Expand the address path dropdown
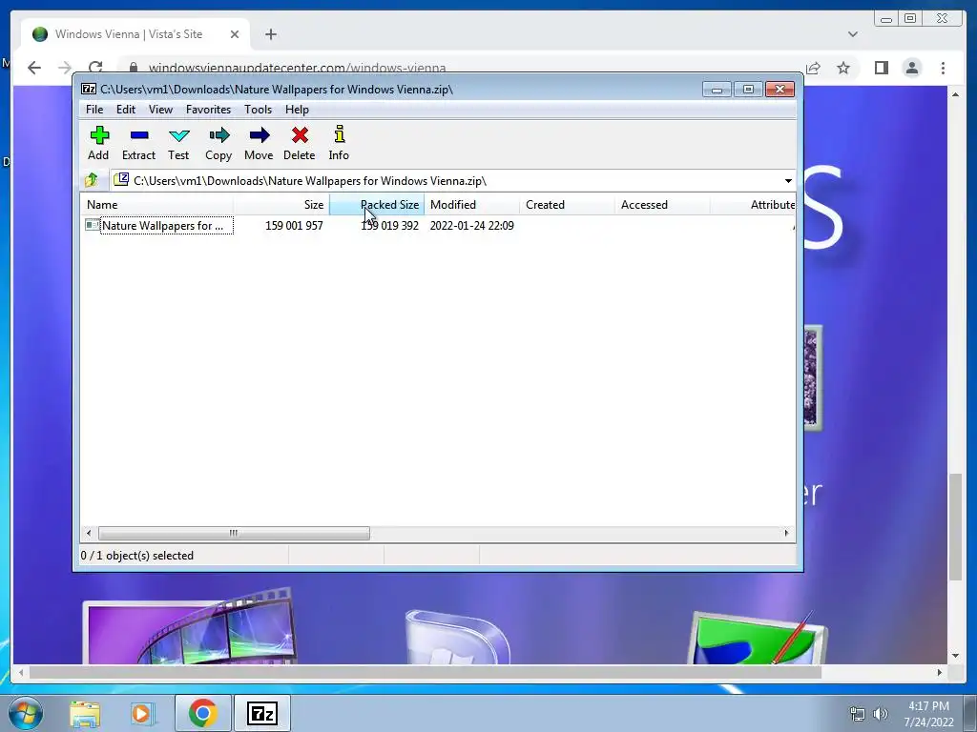The image size is (977, 732). [x=788, y=181]
